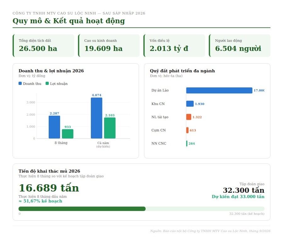
Task: Click the green latex progress bar fill
Action: coord(82,209)
